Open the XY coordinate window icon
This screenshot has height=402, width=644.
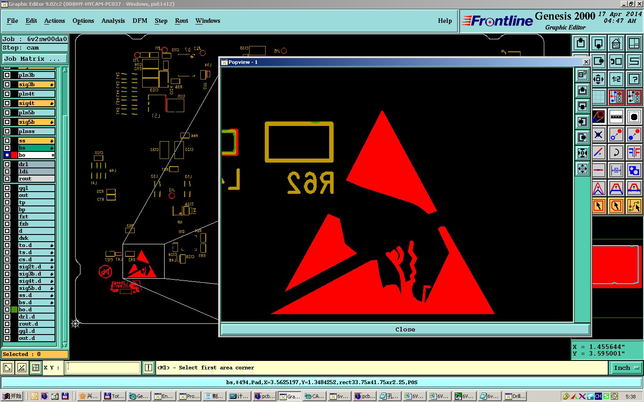click(x=634, y=43)
